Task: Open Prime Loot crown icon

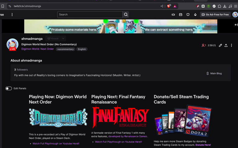Action: click(x=173, y=15)
